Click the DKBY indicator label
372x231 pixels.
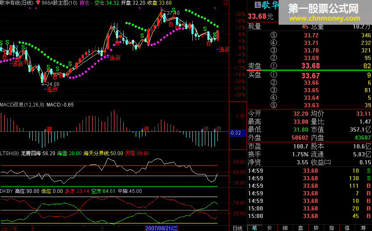coord(6,191)
